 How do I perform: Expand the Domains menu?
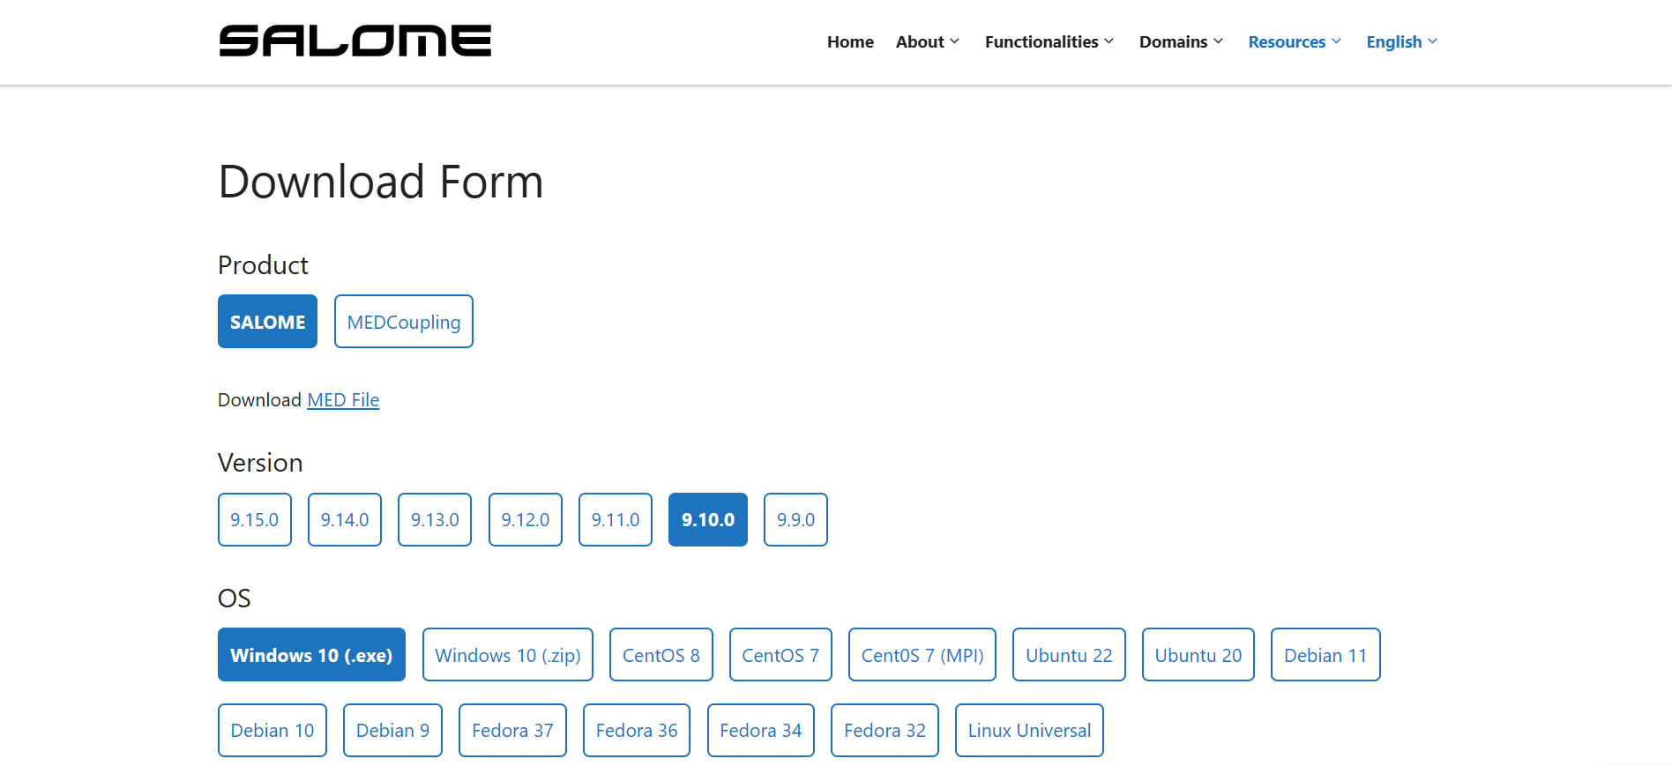(1181, 41)
